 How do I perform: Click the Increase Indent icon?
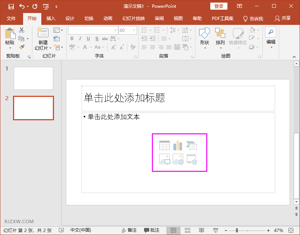pos(153,39)
